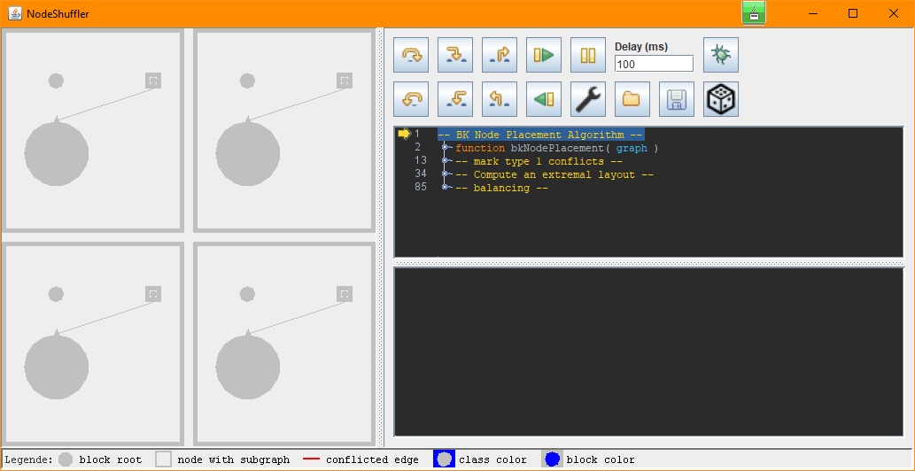Focus the Delay (ms) input field
This screenshot has height=471, width=915.
tap(655, 64)
